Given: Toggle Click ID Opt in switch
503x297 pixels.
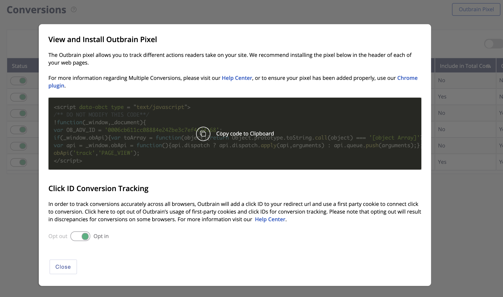Looking at the screenshot, I should [81, 236].
